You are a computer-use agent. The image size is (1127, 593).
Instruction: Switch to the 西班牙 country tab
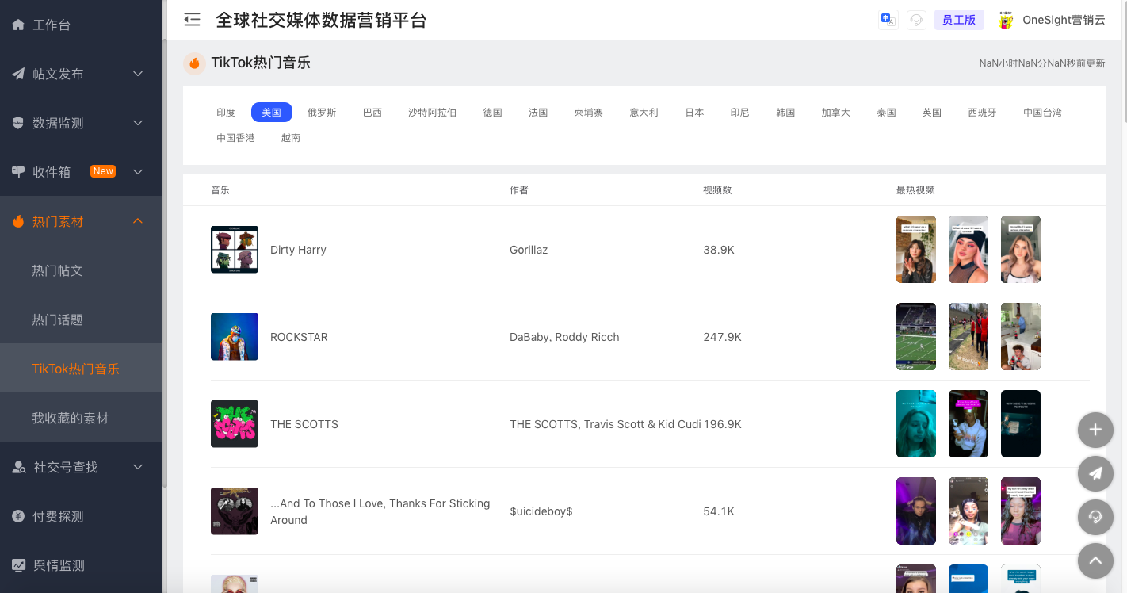[983, 113]
